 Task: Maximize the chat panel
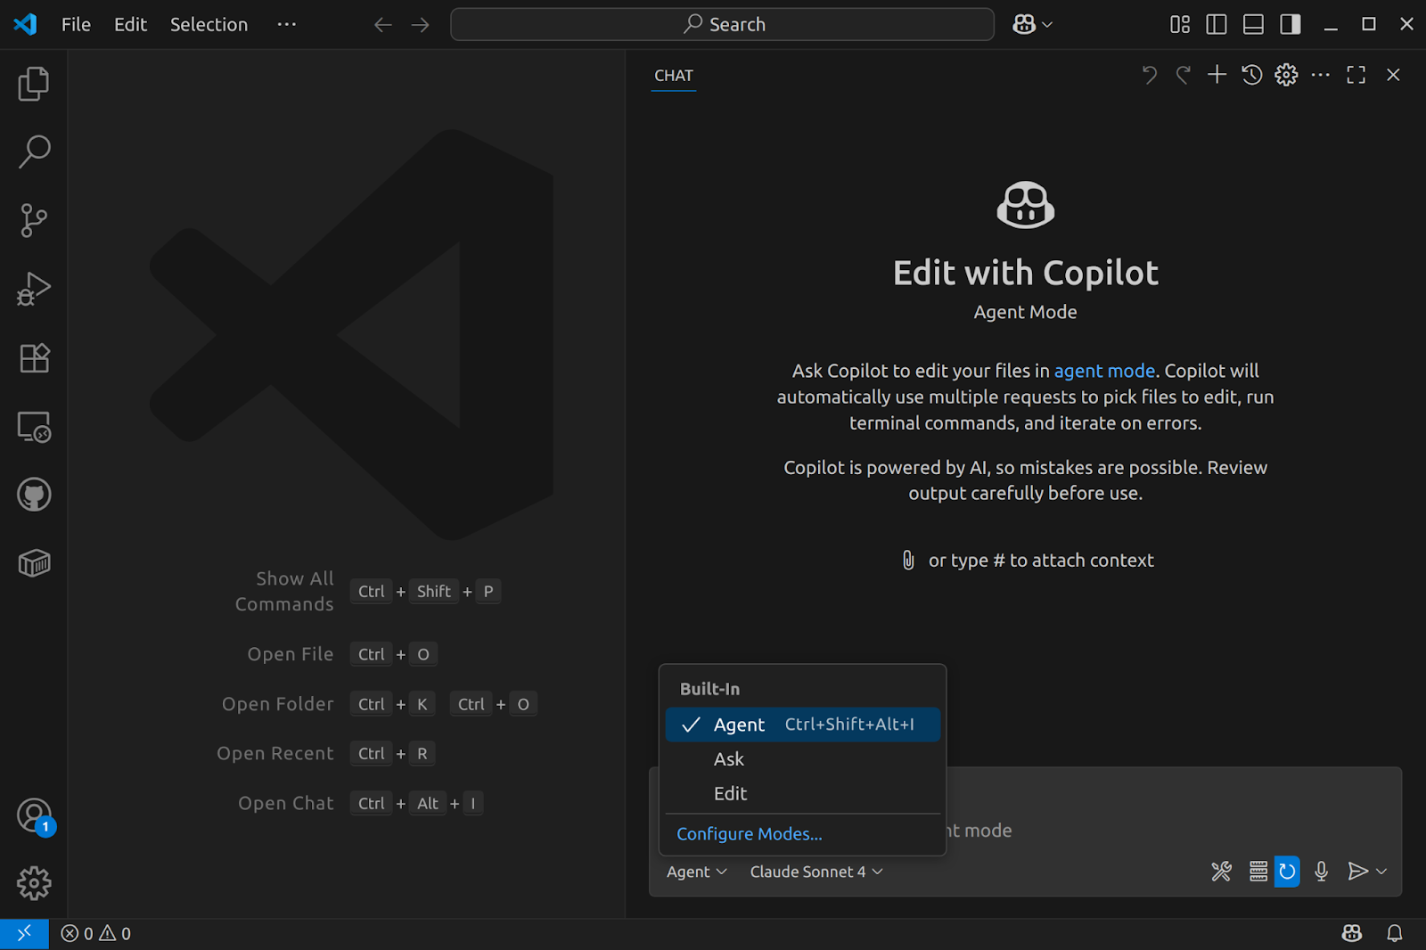[1356, 75]
